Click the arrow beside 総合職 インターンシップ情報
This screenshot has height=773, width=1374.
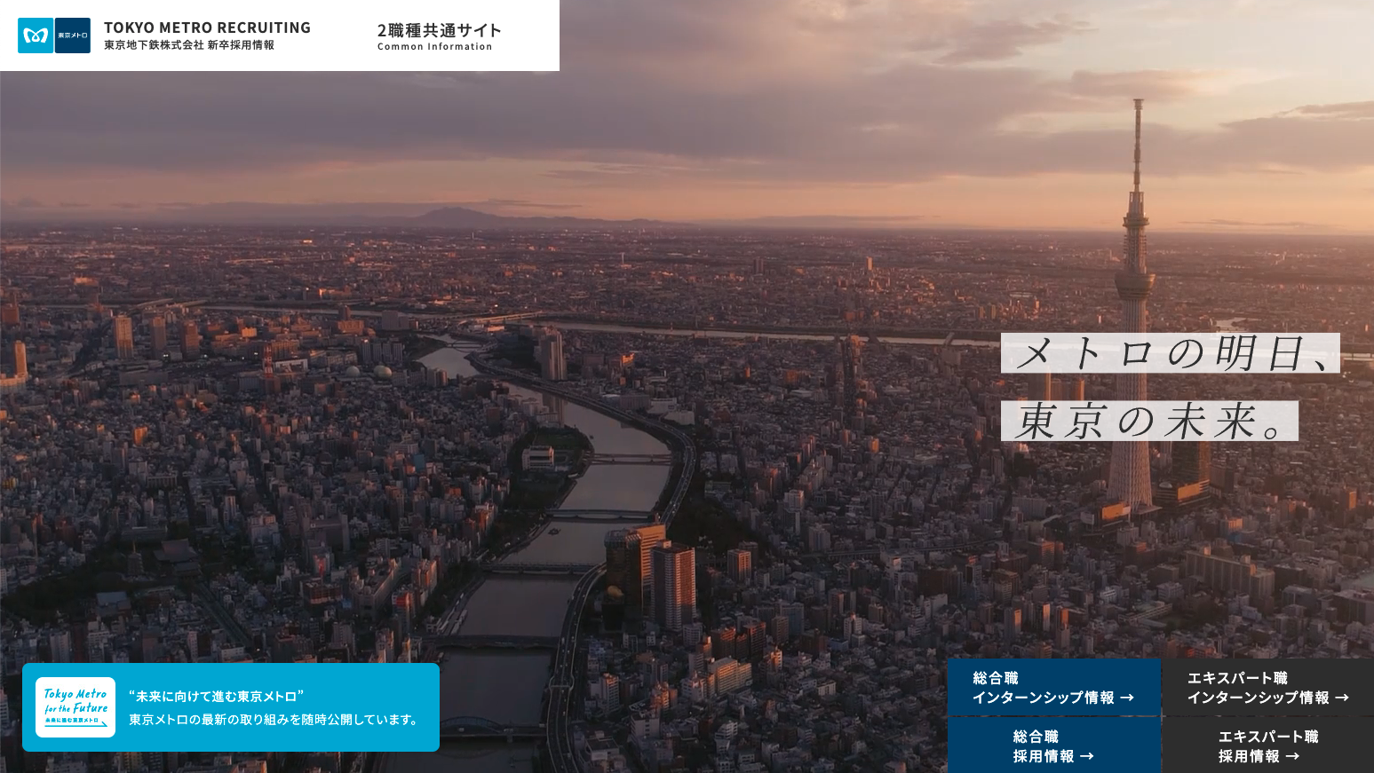(x=1127, y=698)
